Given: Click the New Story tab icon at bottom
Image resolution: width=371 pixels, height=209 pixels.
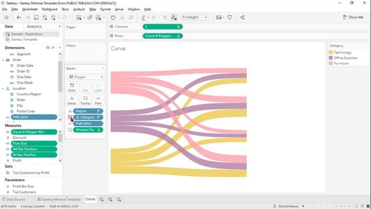Looking at the screenshot, I should [x=119, y=199].
